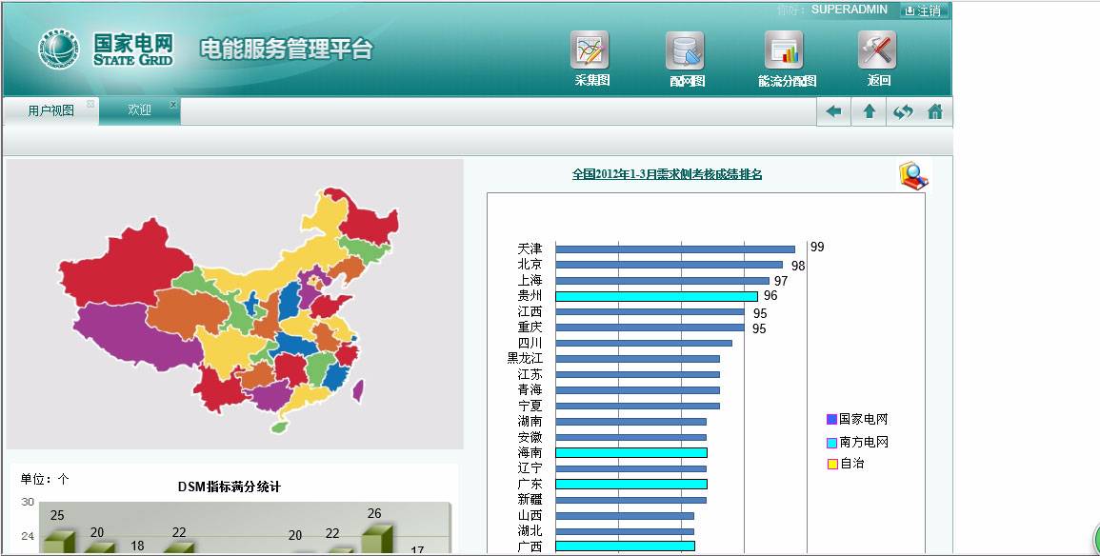
Task: Select the cyan 海南 bar in the chart
Action: coord(631,453)
